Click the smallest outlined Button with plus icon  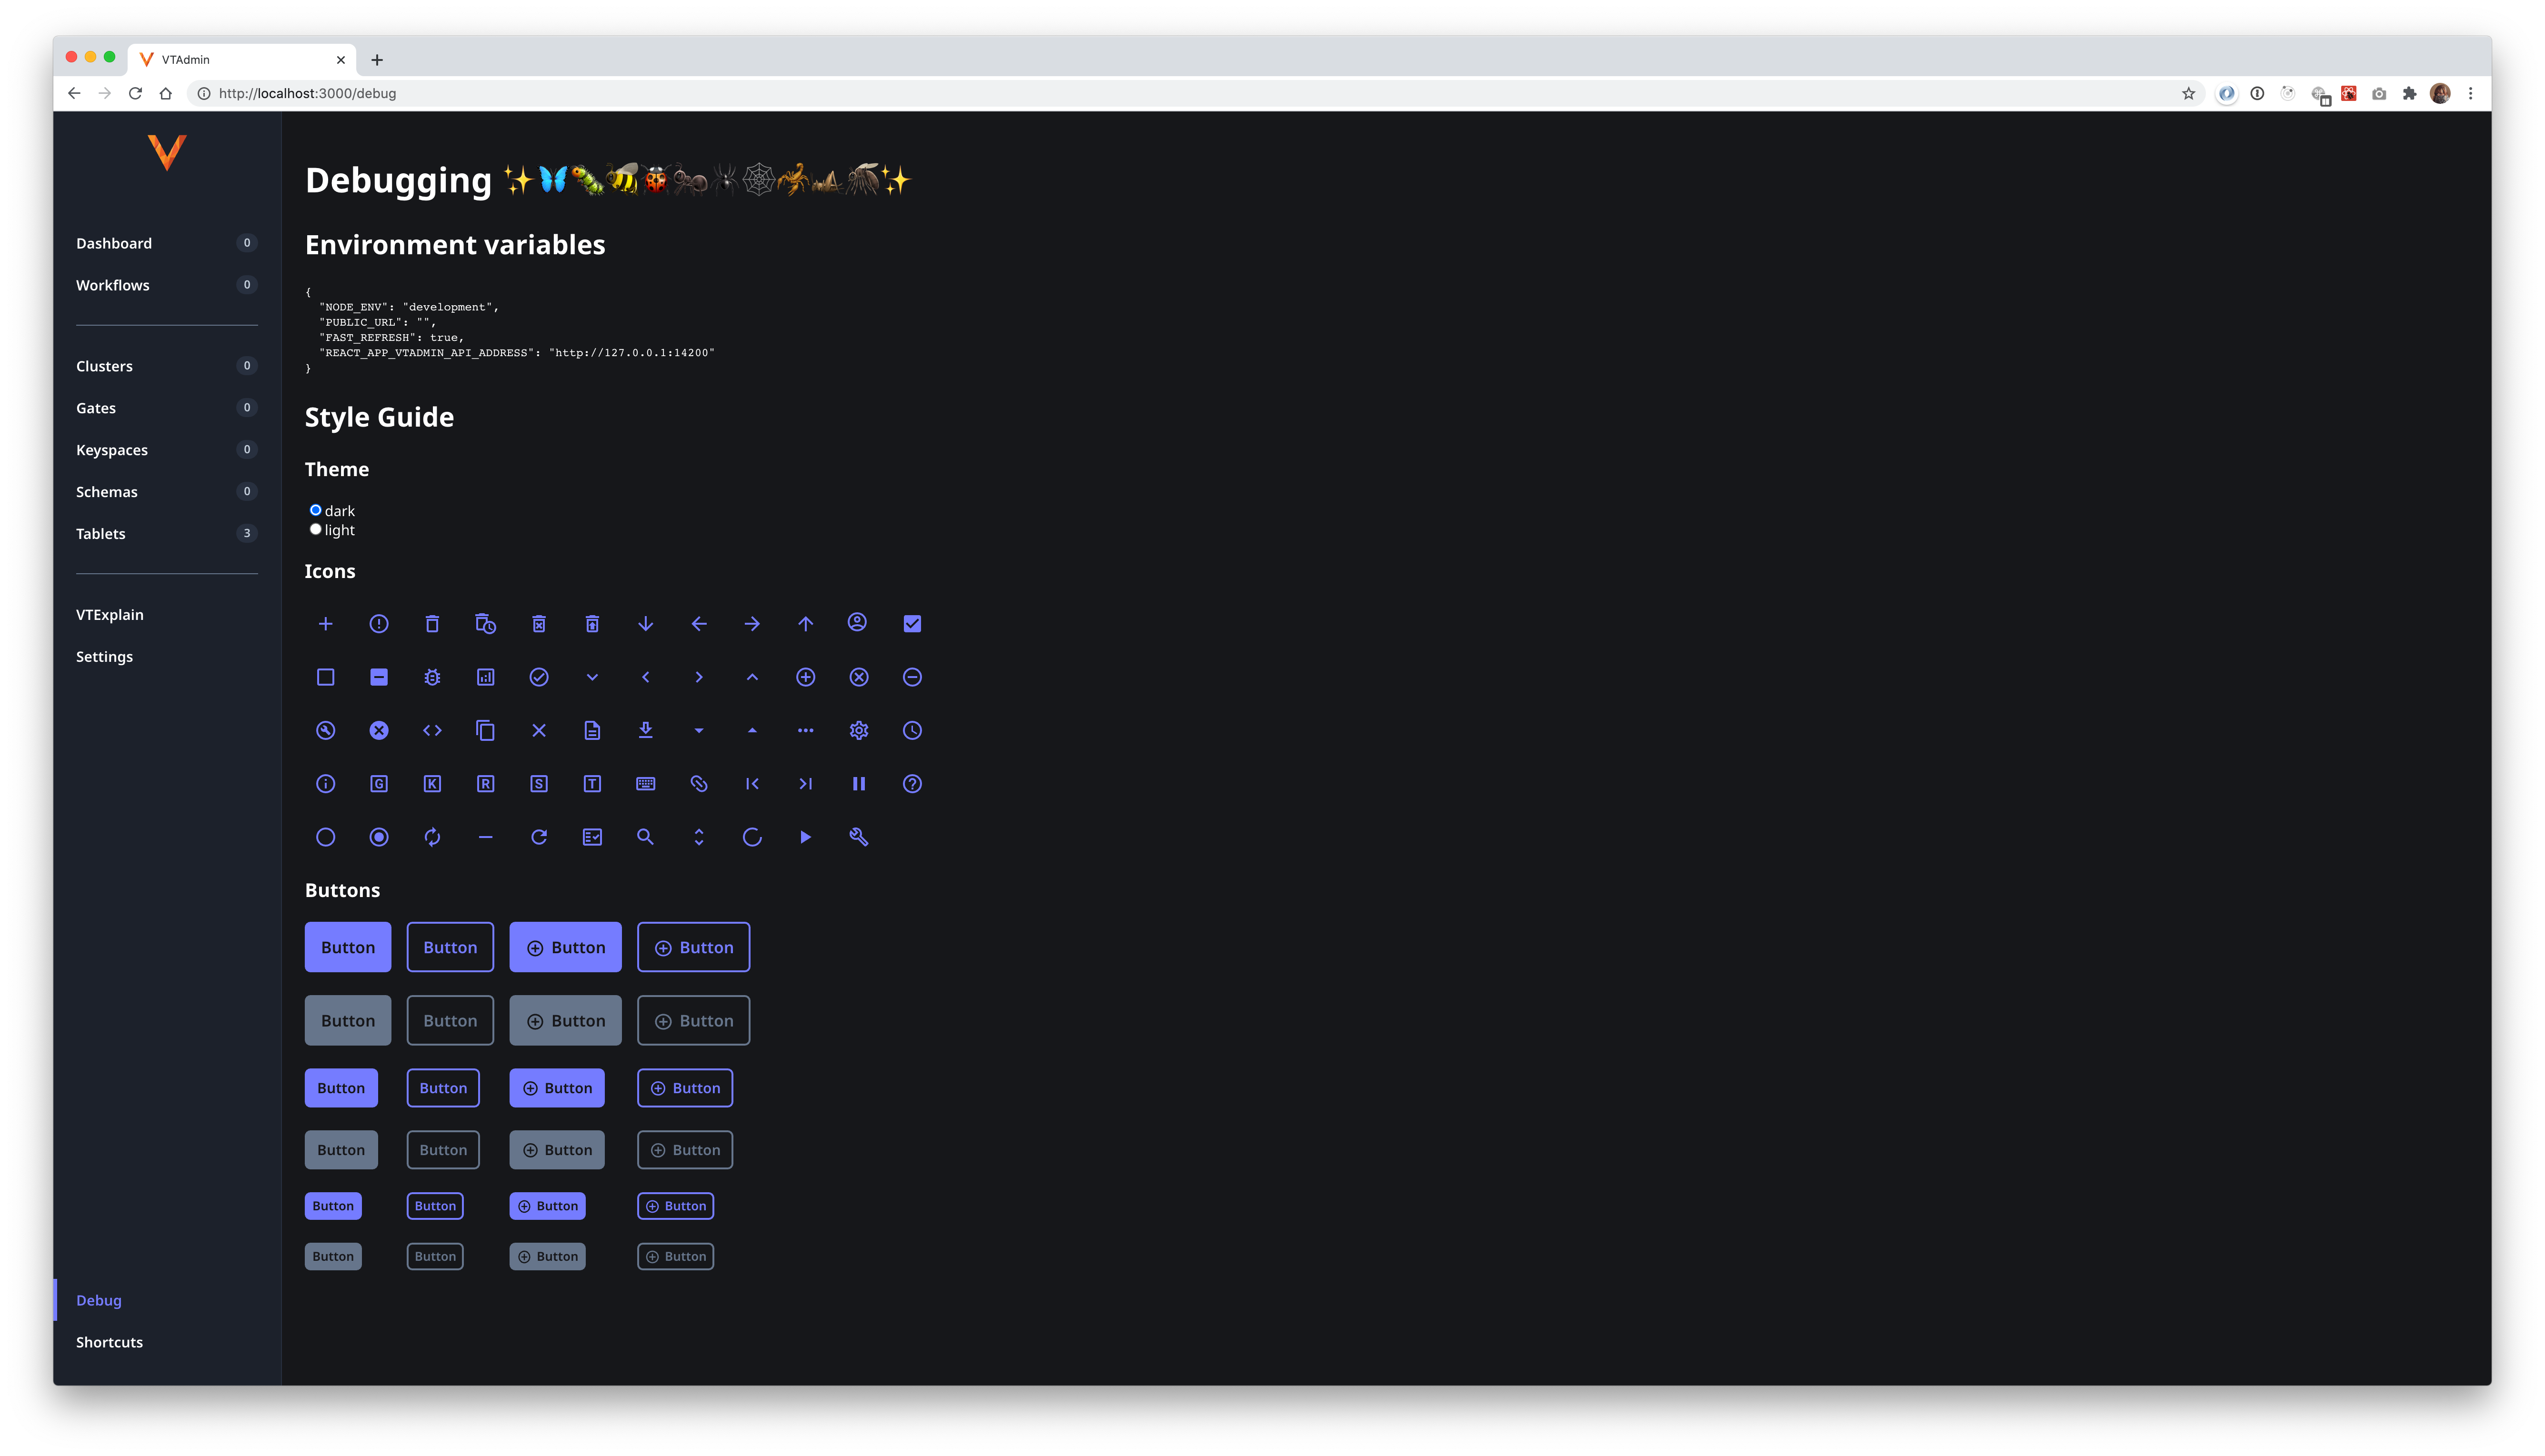point(675,1206)
